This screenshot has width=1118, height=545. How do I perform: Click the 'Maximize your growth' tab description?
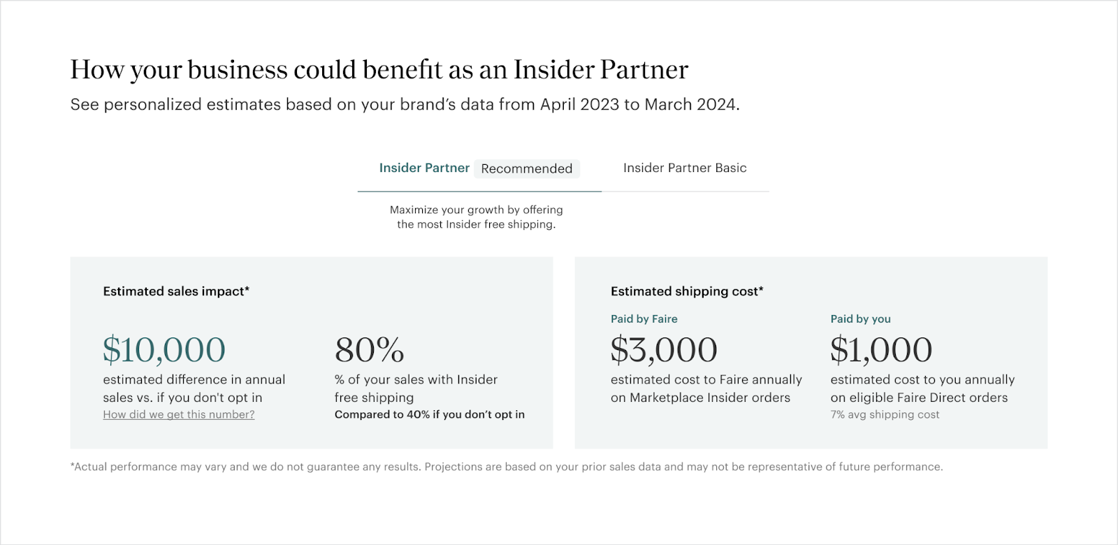point(477,217)
